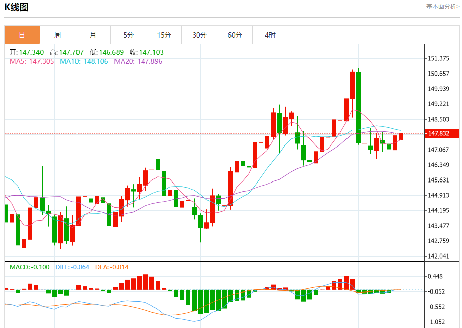Screen dimensions: 462x328
Task: Switch to the 4时 timeframe
Action: coord(270,35)
